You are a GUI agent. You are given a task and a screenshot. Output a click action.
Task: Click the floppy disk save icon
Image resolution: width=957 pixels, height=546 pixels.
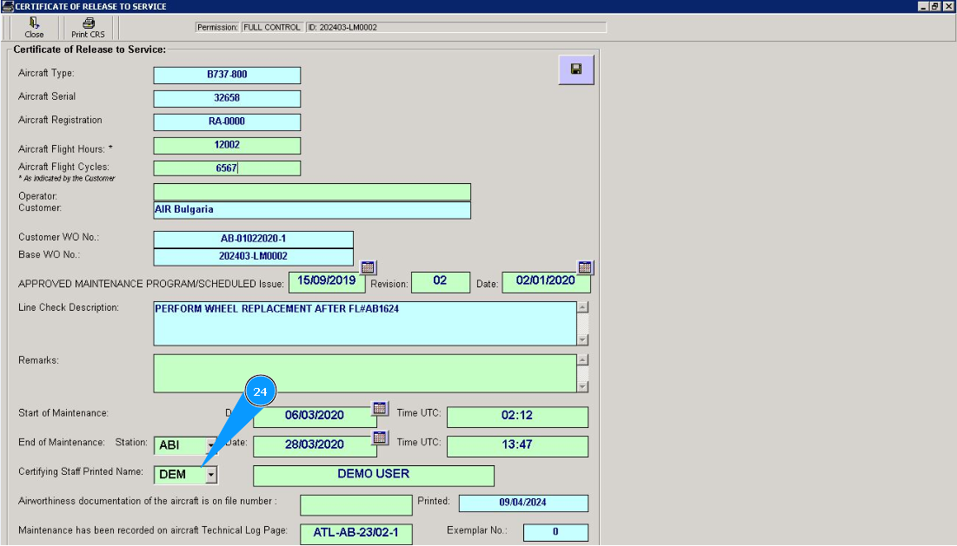[x=575, y=69]
